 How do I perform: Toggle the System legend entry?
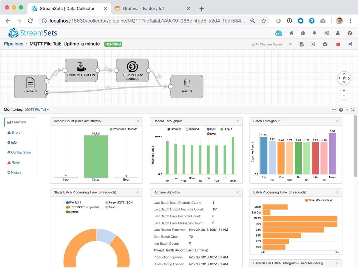(72, 212)
